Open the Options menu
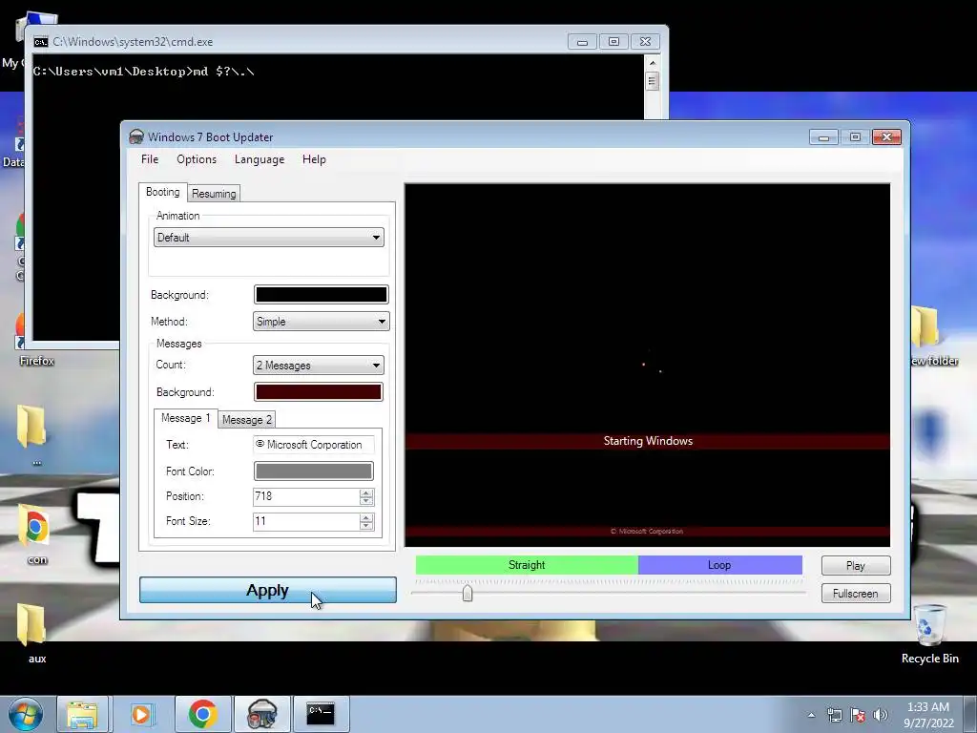This screenshot has width=977, height=733. (197, 159)
